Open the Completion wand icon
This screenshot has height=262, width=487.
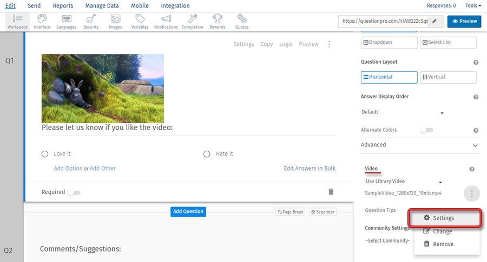[192, 22]
